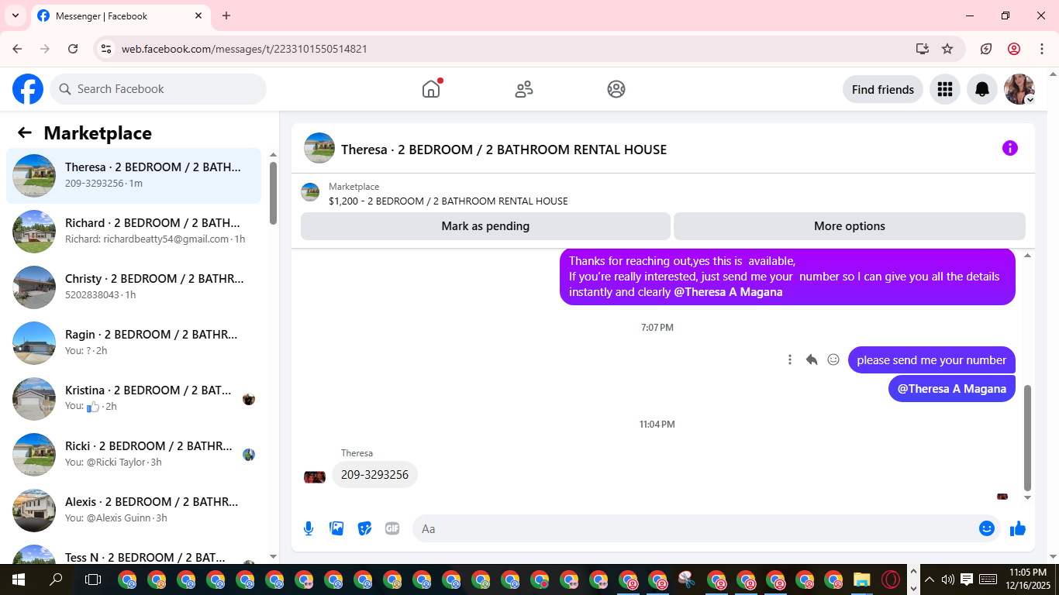Go back using the Marketplace arrow
Image resolution: width=1059 pixels, height=595 pixels.
tap(25, 132)
